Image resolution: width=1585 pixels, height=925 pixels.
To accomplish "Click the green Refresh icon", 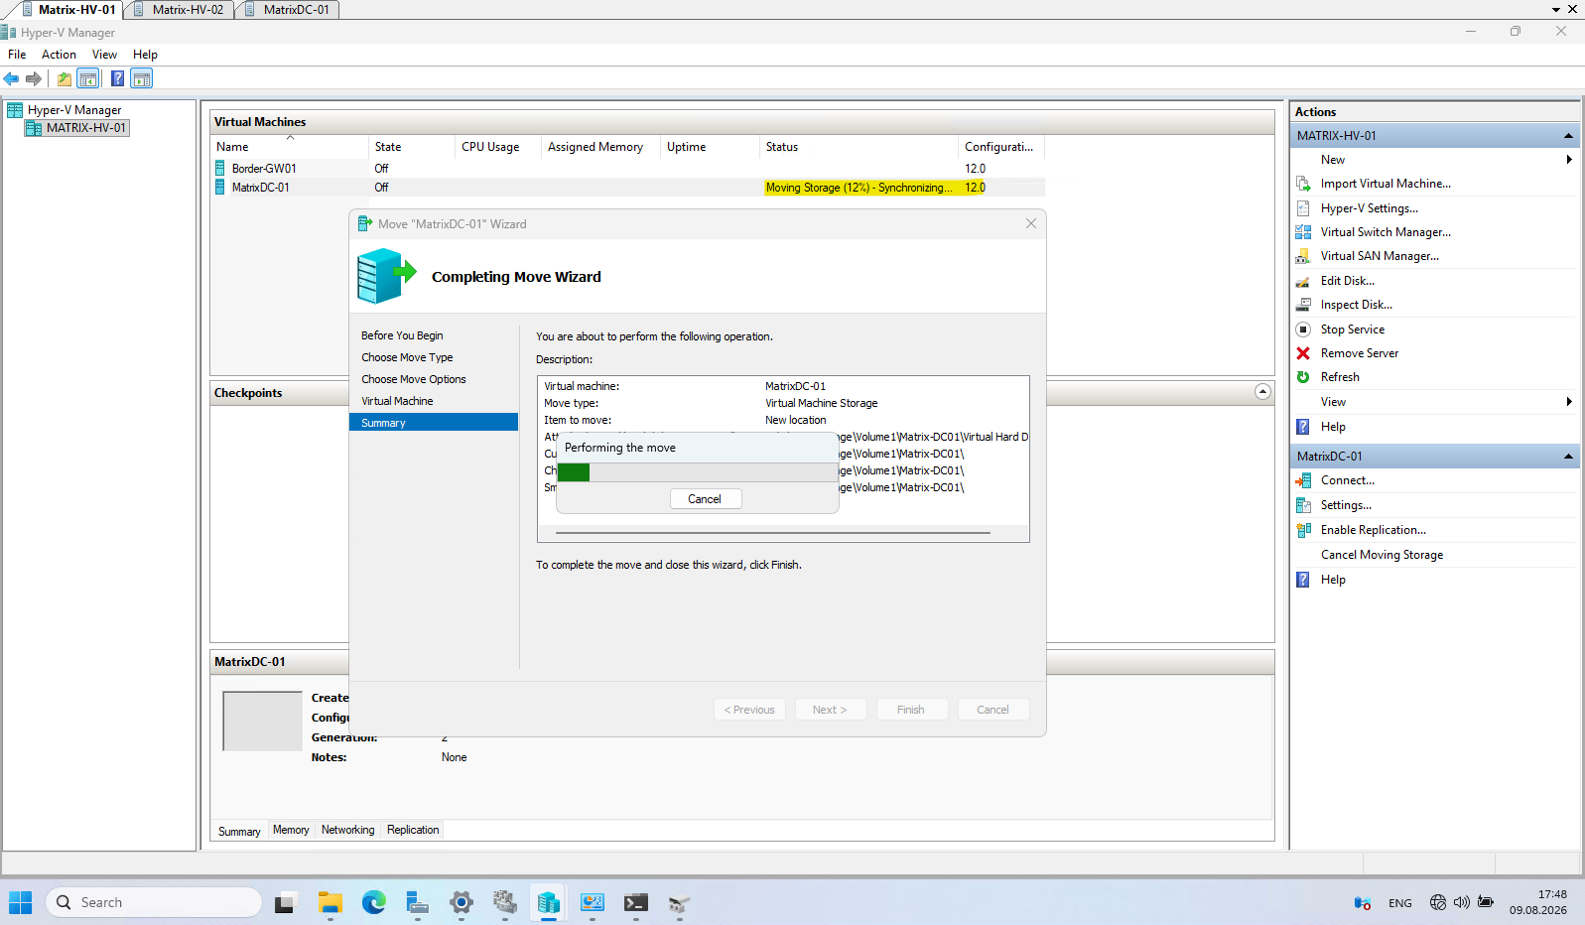I will click(1303, 377).
